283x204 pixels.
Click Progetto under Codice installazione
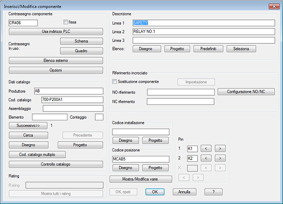(x=155, y=140)
